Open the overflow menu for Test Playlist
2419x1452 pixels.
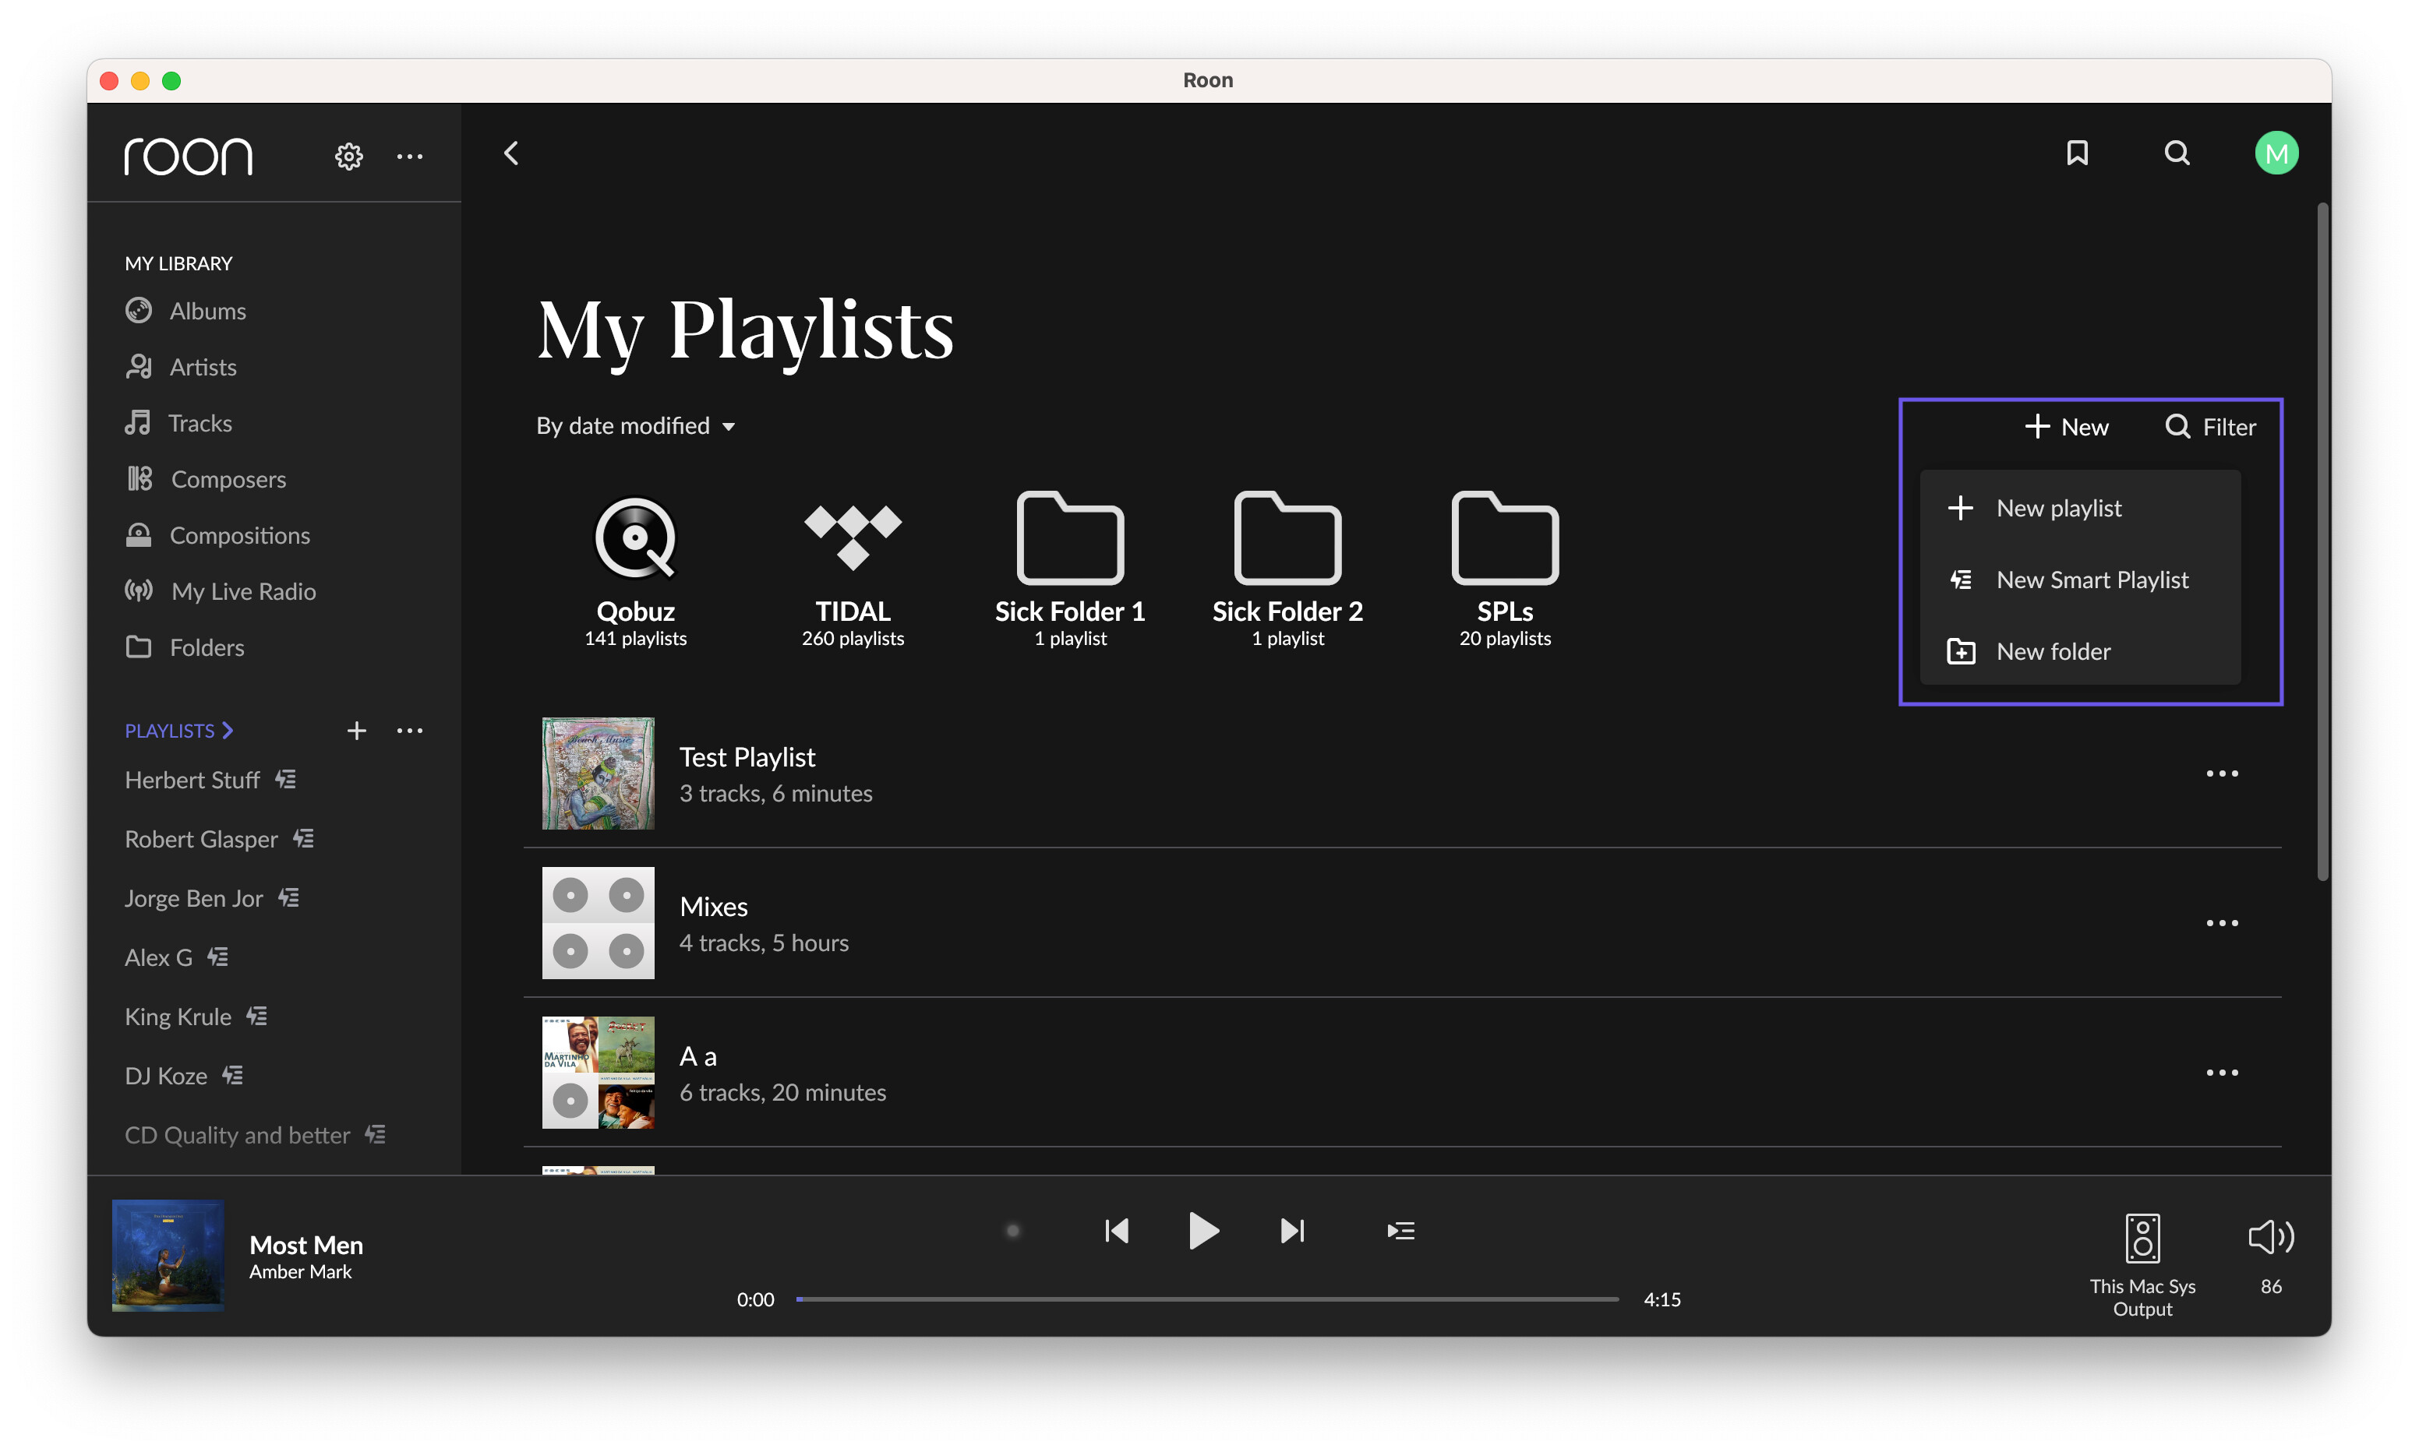click(x=2223, y=773)
